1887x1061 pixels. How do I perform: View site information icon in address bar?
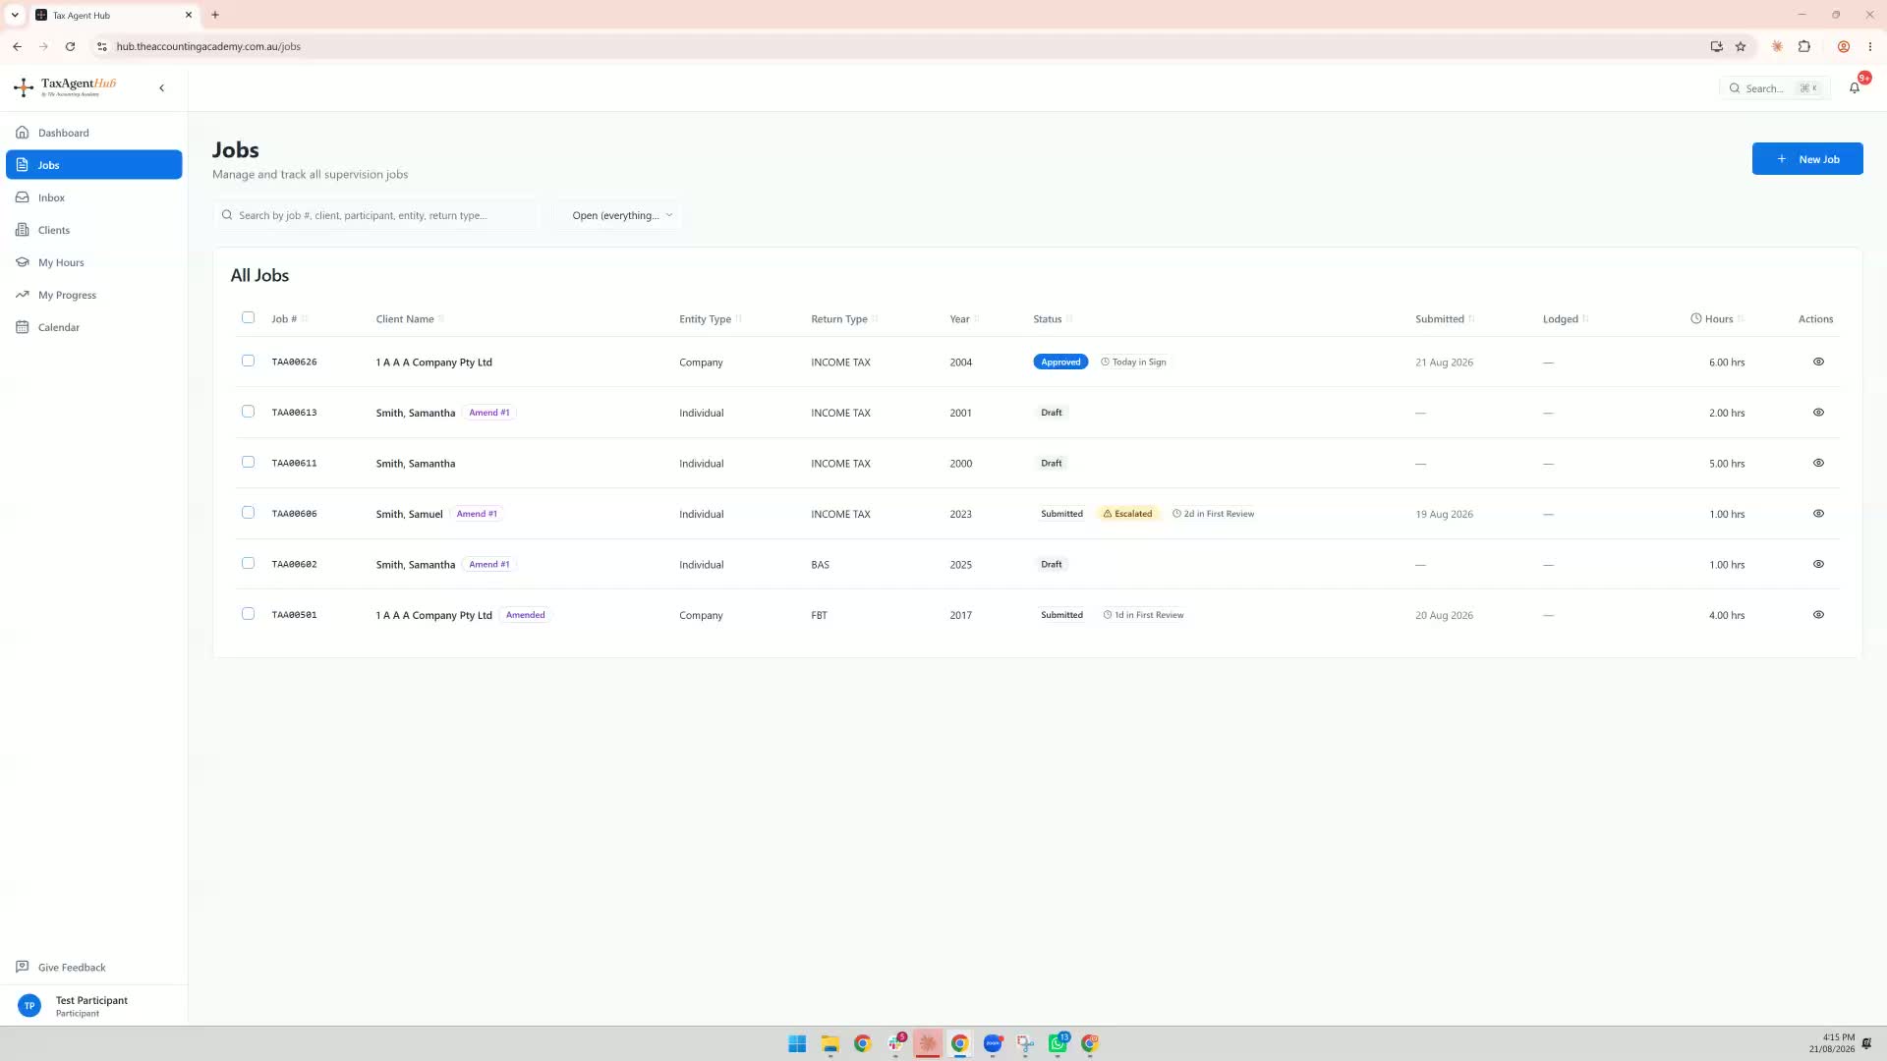point(101,46)
